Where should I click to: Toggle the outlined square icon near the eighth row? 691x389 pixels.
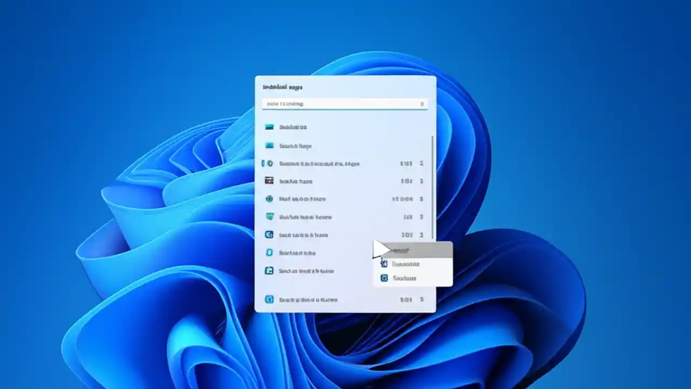(269, 253)
